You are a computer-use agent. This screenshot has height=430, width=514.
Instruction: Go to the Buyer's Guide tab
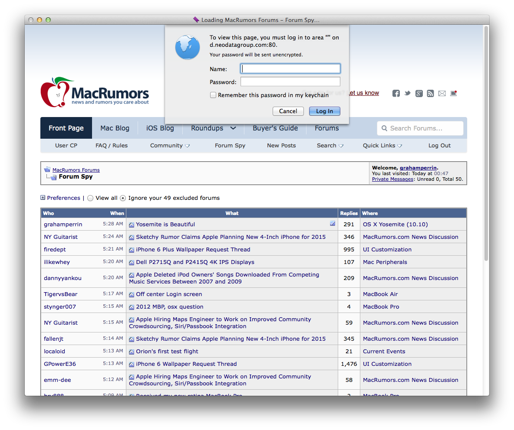[275, 128]
